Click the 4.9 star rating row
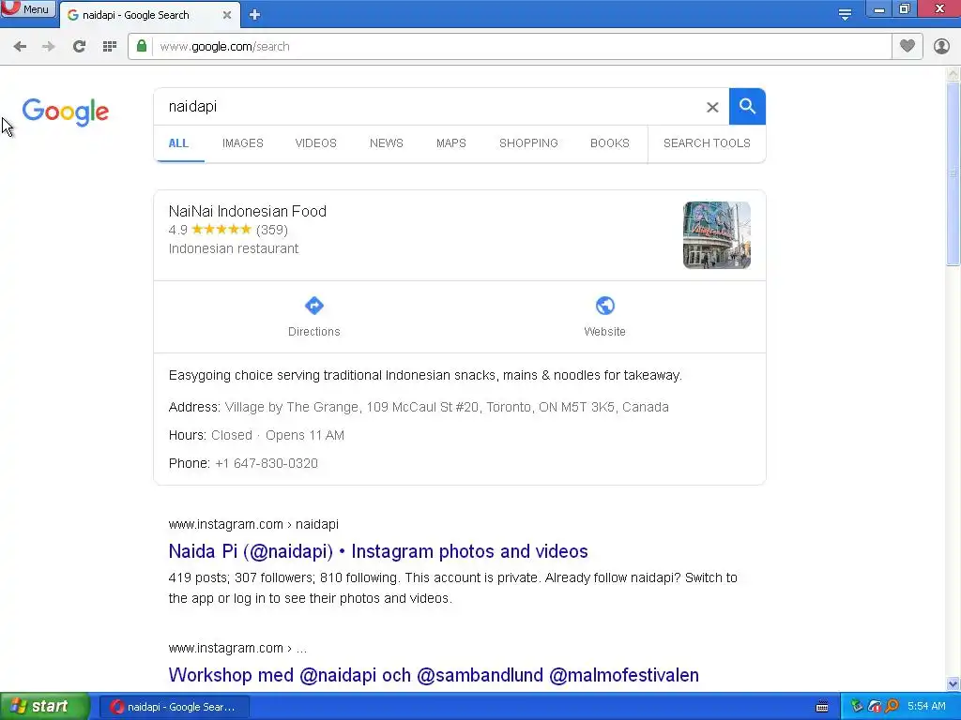 (228, 231)
